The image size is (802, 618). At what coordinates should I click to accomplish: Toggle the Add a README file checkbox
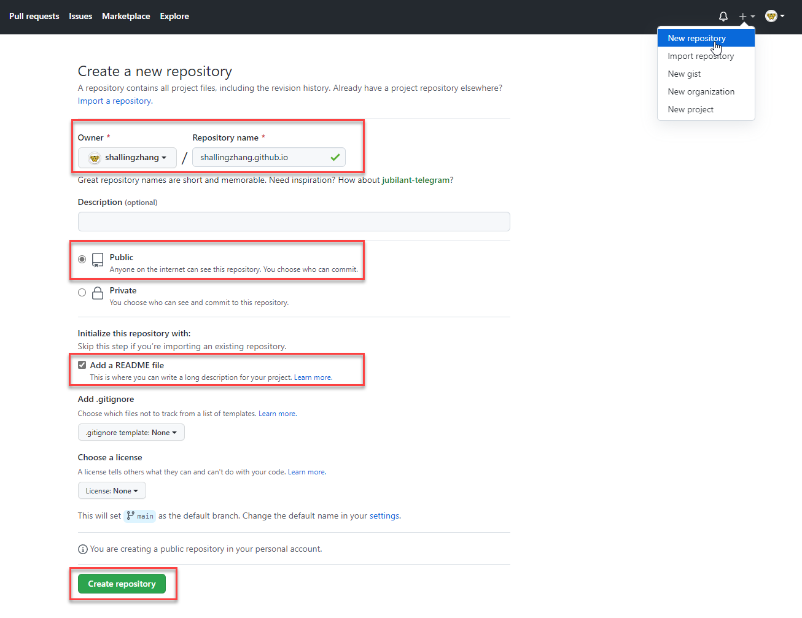point(82,365)
